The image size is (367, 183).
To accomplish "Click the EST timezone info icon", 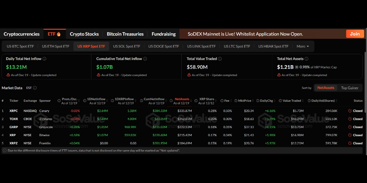I will (35, 88).
